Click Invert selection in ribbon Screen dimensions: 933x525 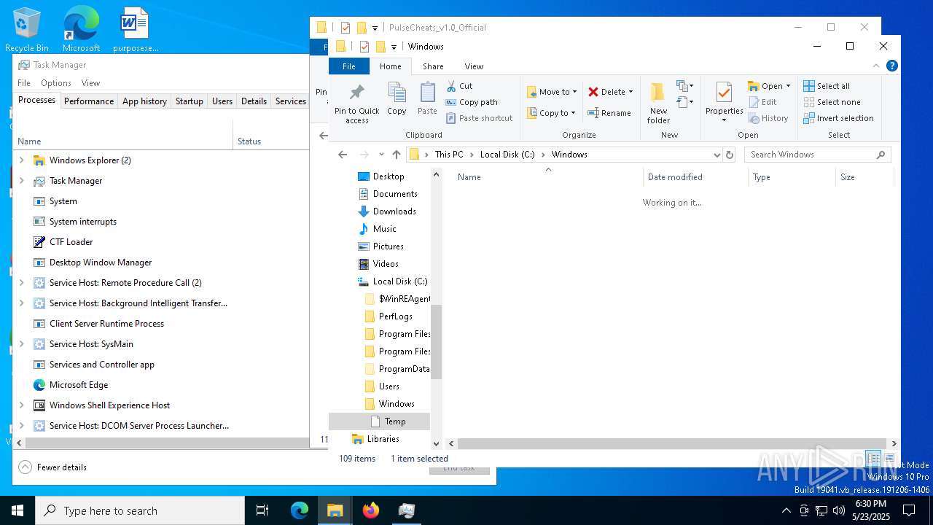pos(838,118)
